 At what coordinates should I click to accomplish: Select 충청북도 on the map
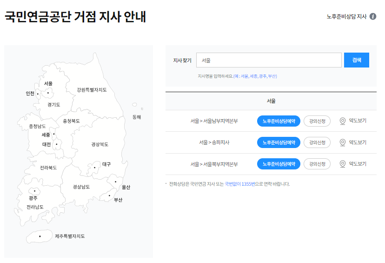(71, 121)
